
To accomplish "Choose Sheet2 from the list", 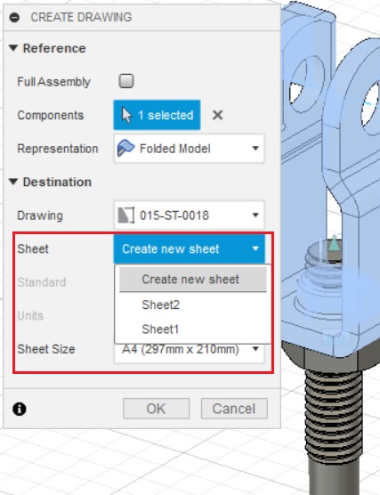I will click(161, 304).
